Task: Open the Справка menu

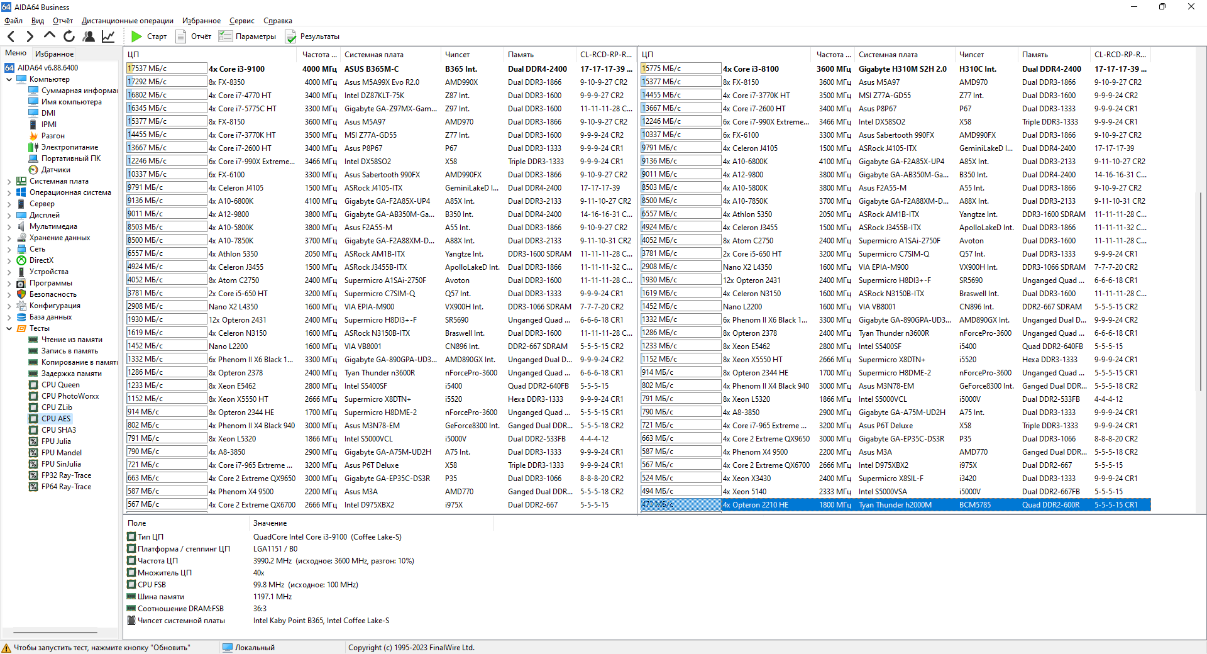Action: point(278,21)
